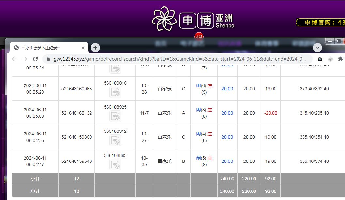This screenshot has height=200, width=345.
Task: Open video replay for round 536108912
Action: 115,141
